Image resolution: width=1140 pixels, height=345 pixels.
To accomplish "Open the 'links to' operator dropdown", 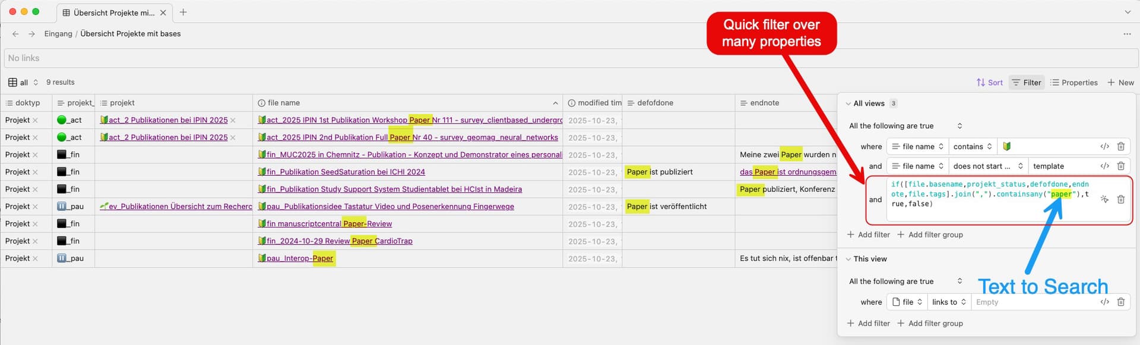I will 949,302.
